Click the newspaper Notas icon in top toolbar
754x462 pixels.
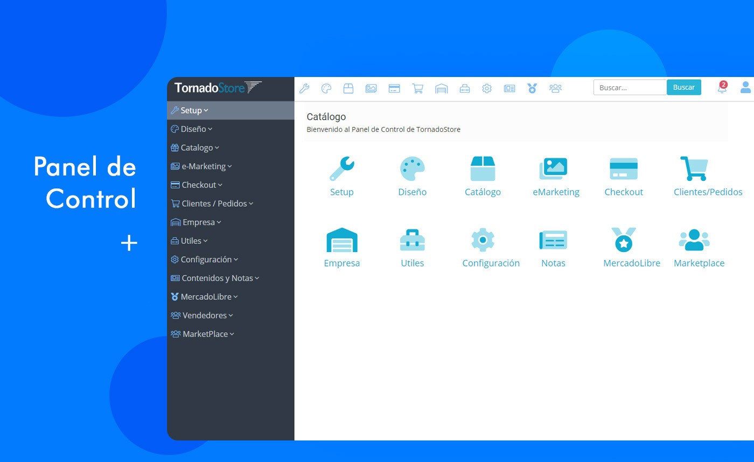click(509, 88)
